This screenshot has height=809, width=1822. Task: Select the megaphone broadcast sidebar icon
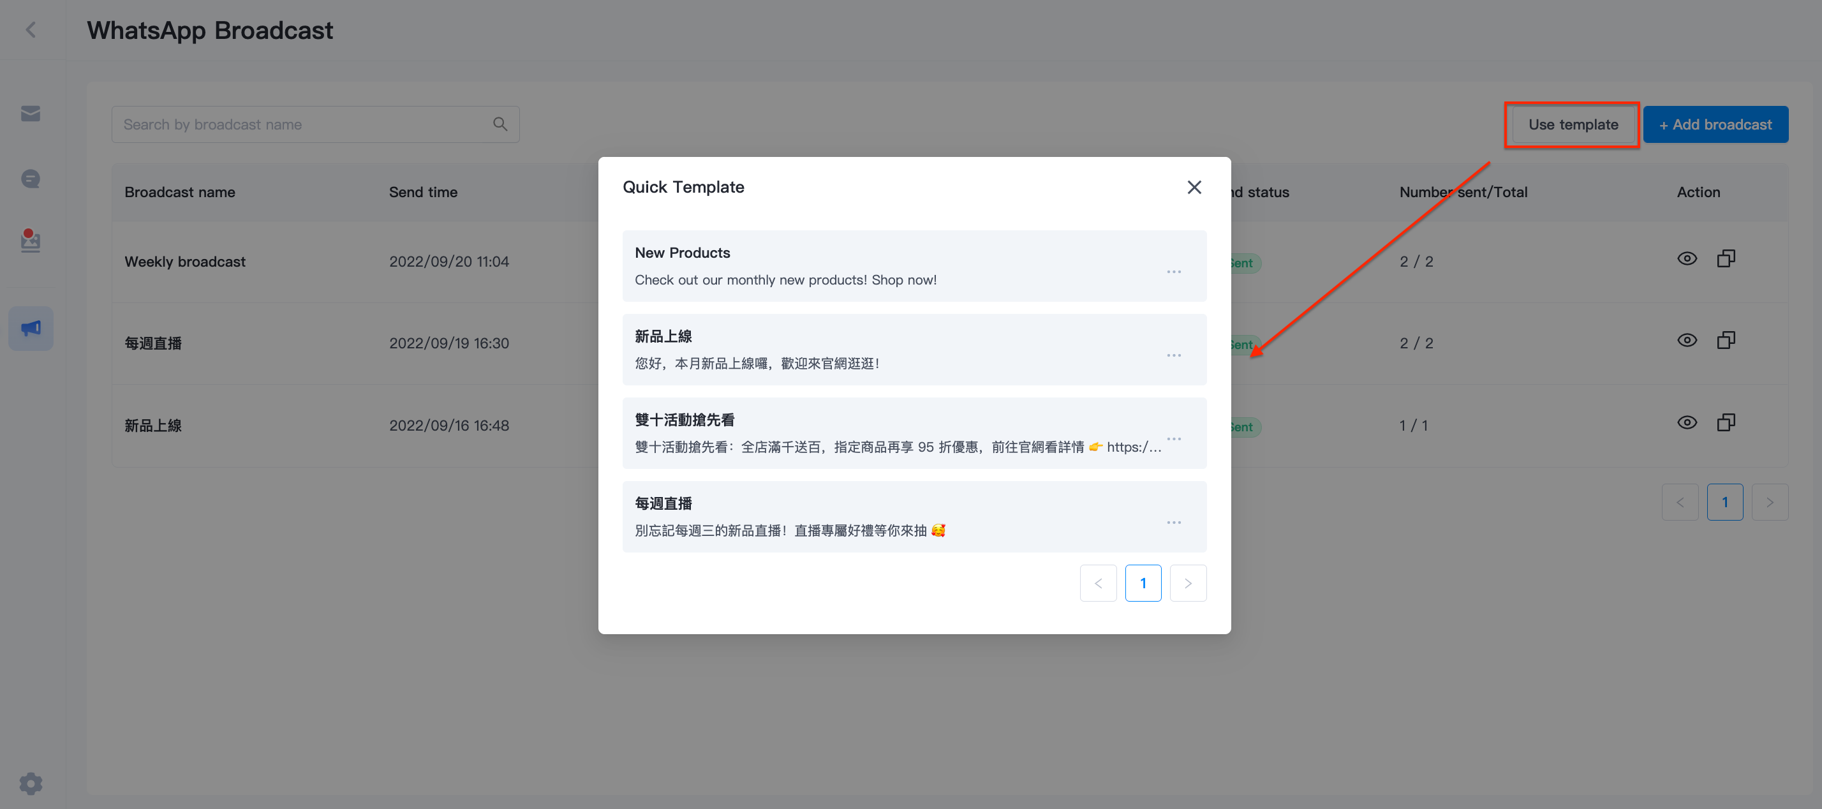(31, 328)
